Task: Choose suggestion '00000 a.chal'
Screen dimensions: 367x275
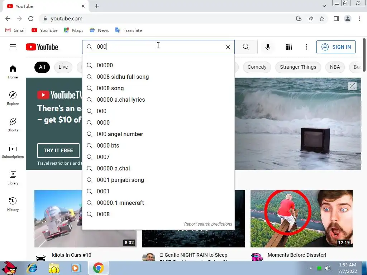Action: pos(158,168)
